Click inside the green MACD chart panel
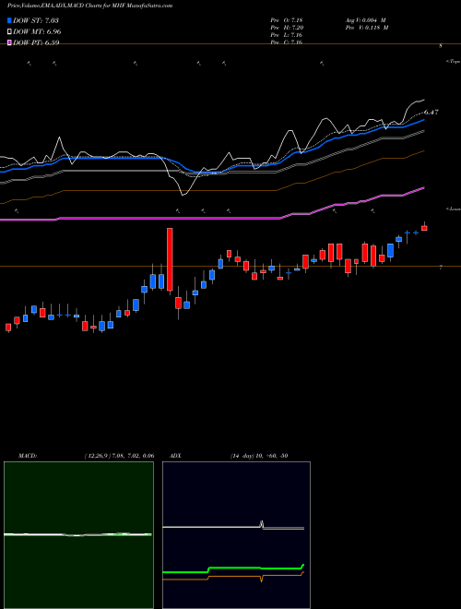The width and height of the screenshot is (461, 609). click(x=78, y=535)
